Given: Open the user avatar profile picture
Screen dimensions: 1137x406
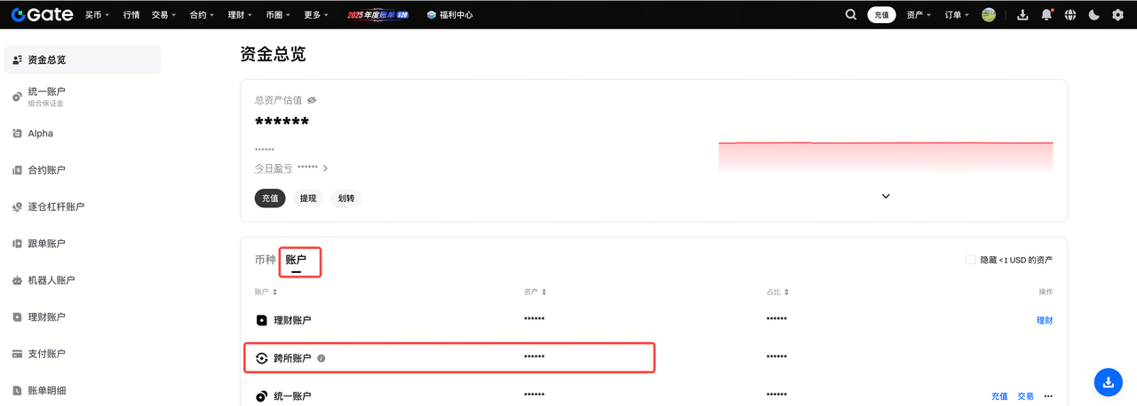Looking at the screenshot, I should (x=989, y=15).
